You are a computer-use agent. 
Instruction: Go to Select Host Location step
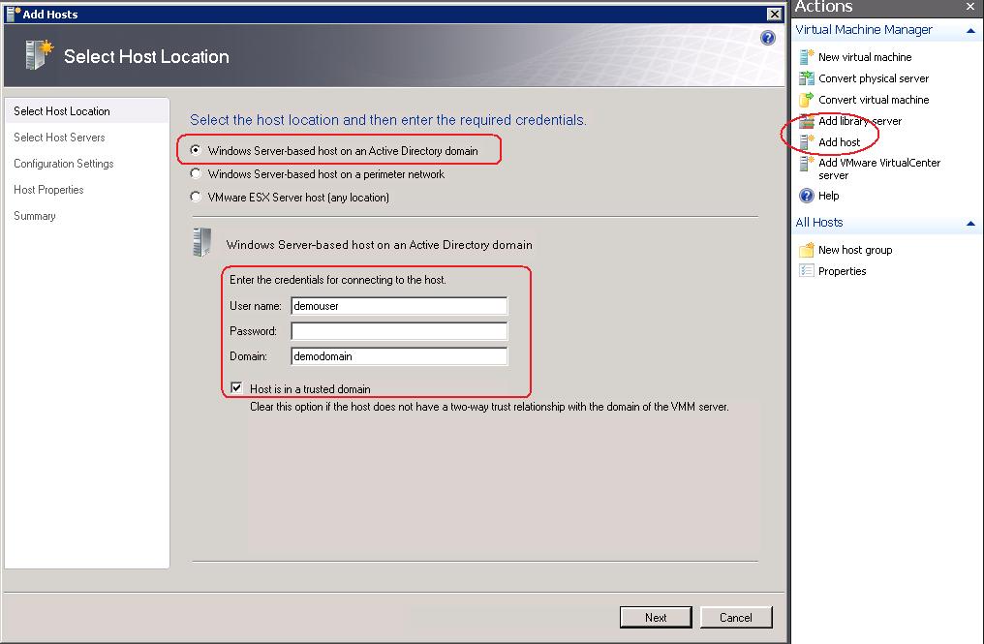[x=62, y=111]
